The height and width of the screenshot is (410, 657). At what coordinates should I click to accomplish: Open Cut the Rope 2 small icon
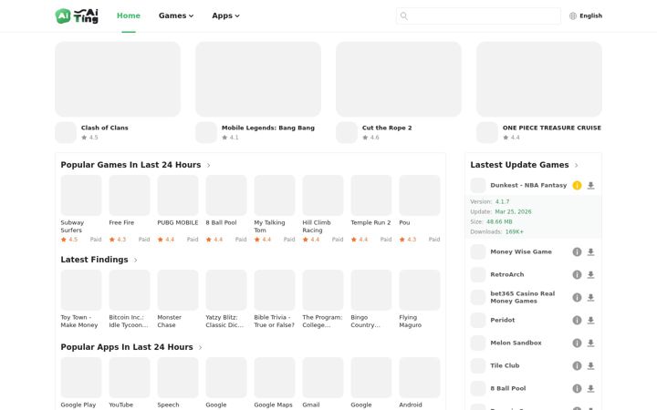tap(347, 133)
